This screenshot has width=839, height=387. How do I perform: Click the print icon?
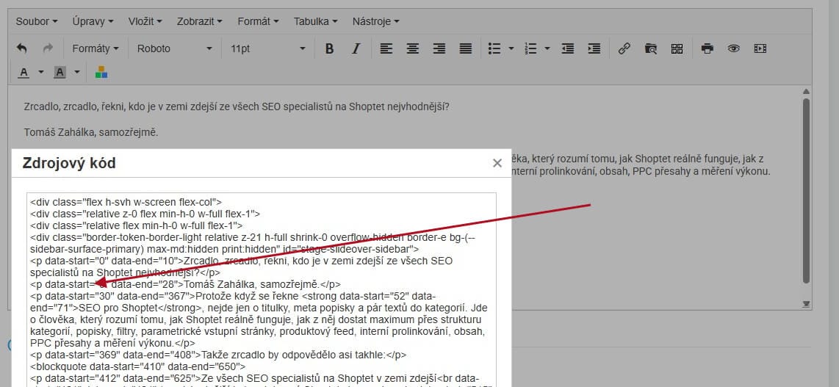pyautogui.click(x=707, y=48)
